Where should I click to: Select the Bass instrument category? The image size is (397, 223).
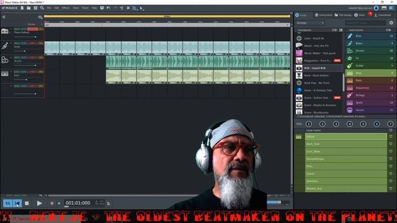371,36
